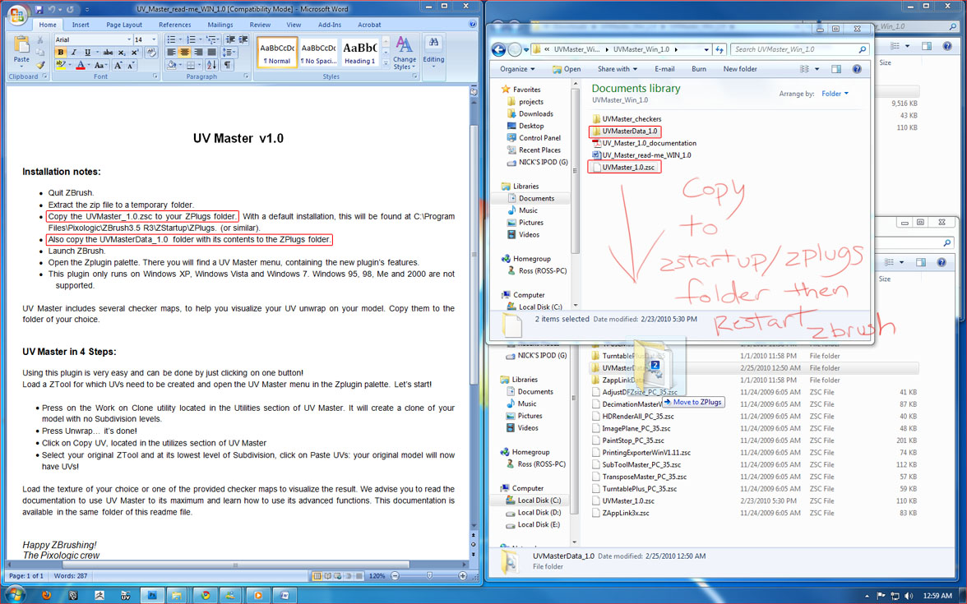Toggle underline formatting in Font group

87,53
